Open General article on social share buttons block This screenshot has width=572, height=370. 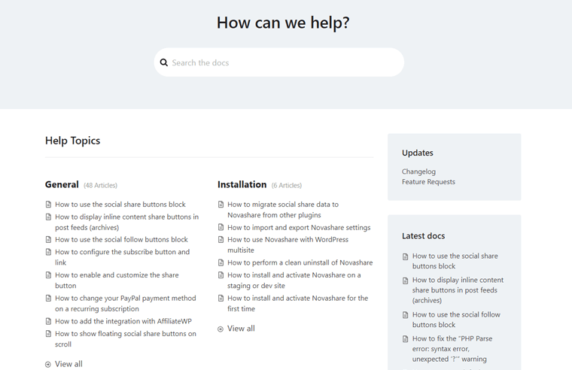[120, 204]
